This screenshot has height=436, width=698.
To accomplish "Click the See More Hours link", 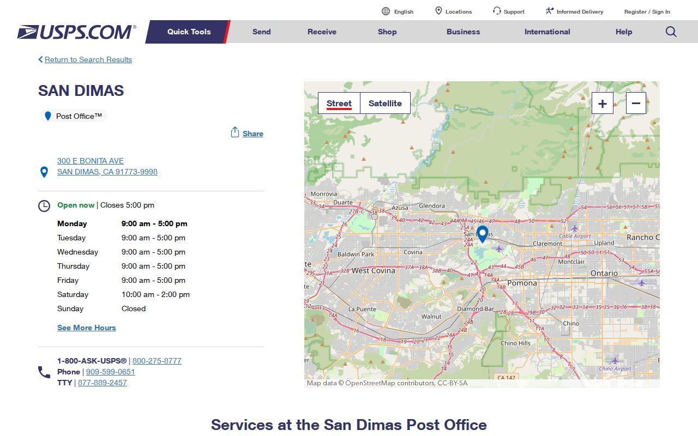I will tap(87, 328).
